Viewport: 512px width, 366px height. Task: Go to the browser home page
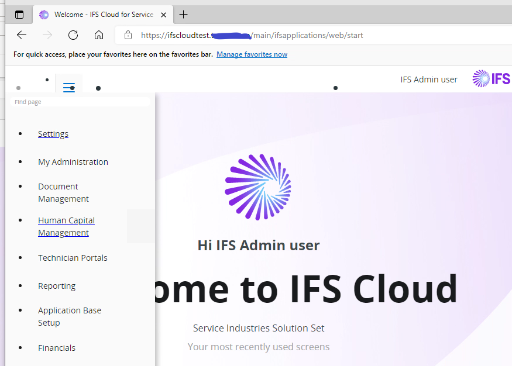pos(99,35)
